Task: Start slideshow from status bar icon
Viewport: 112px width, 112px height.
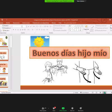Action: tap(104, 93)
